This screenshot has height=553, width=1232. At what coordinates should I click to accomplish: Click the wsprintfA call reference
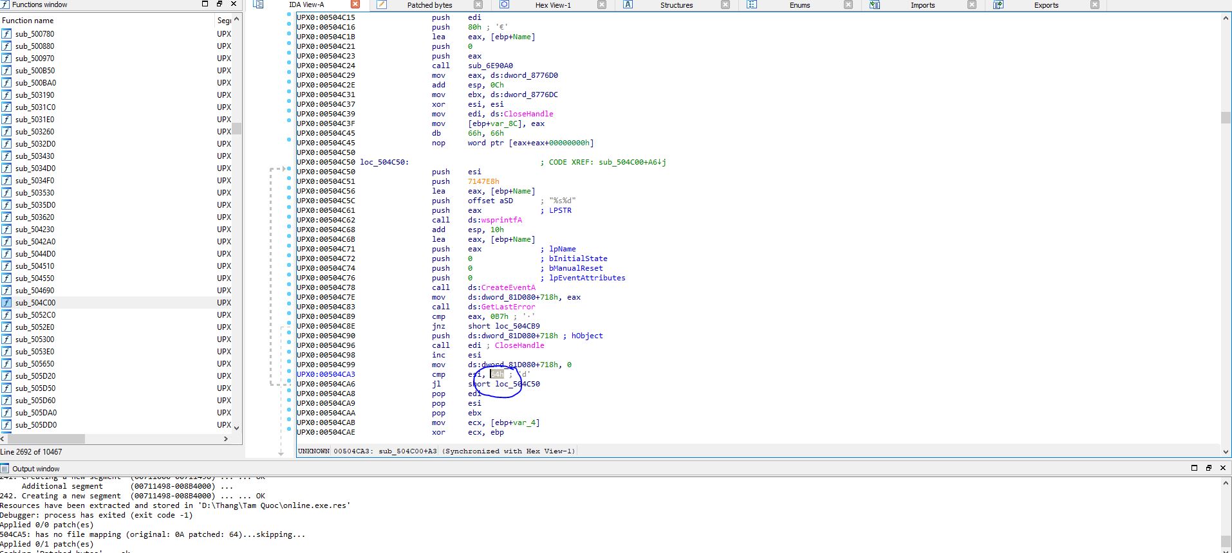coord(501,220)
